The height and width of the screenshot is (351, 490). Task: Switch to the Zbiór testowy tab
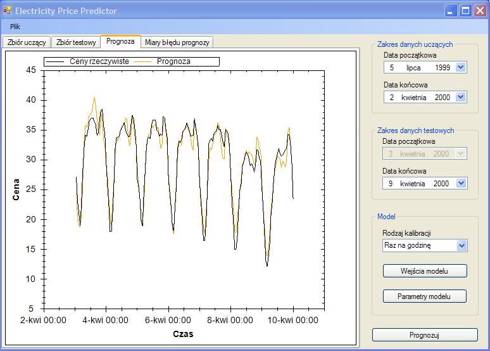click(x=76, y=42)
